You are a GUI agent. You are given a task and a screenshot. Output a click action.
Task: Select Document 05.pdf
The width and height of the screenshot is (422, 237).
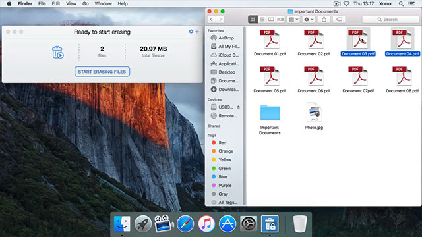pyautogui.click(x=270, y=79)
